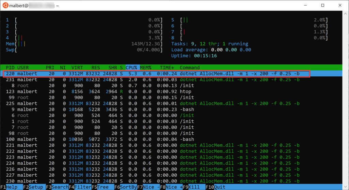Open F4 Filter in function bar

(x=80, y=187)
